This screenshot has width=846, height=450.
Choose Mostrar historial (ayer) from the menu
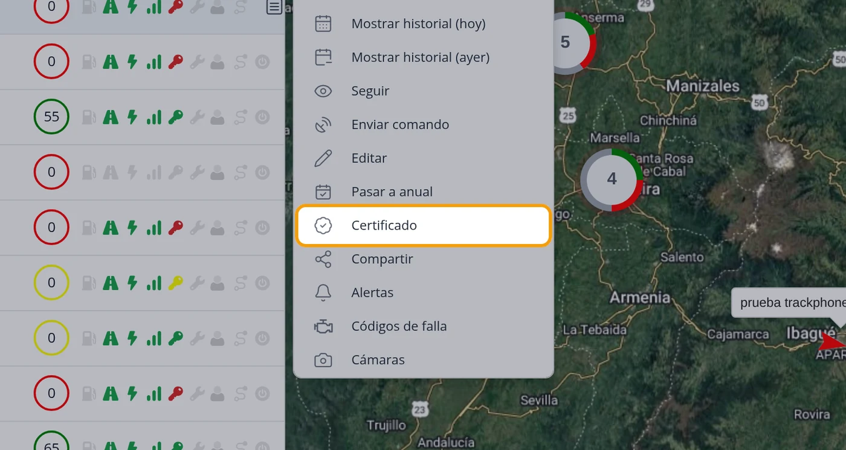424,57
